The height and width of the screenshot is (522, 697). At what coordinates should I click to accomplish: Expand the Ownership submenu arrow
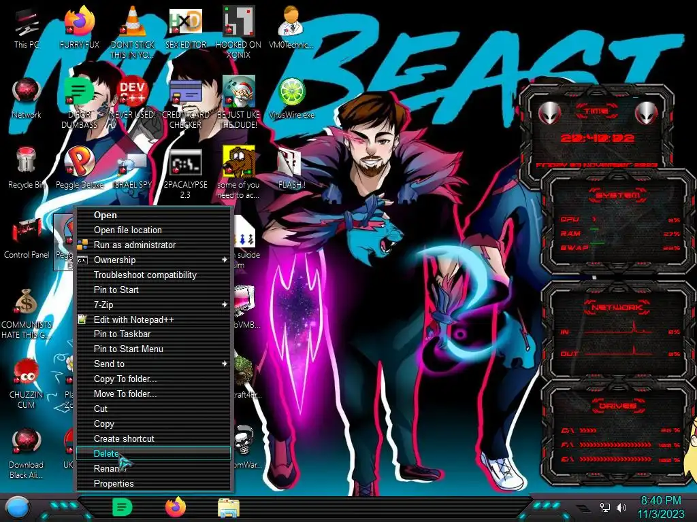click(x=225, y=260)
